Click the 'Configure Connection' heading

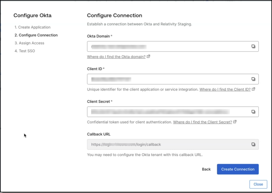pyautogui.click(x=115, y=16)
